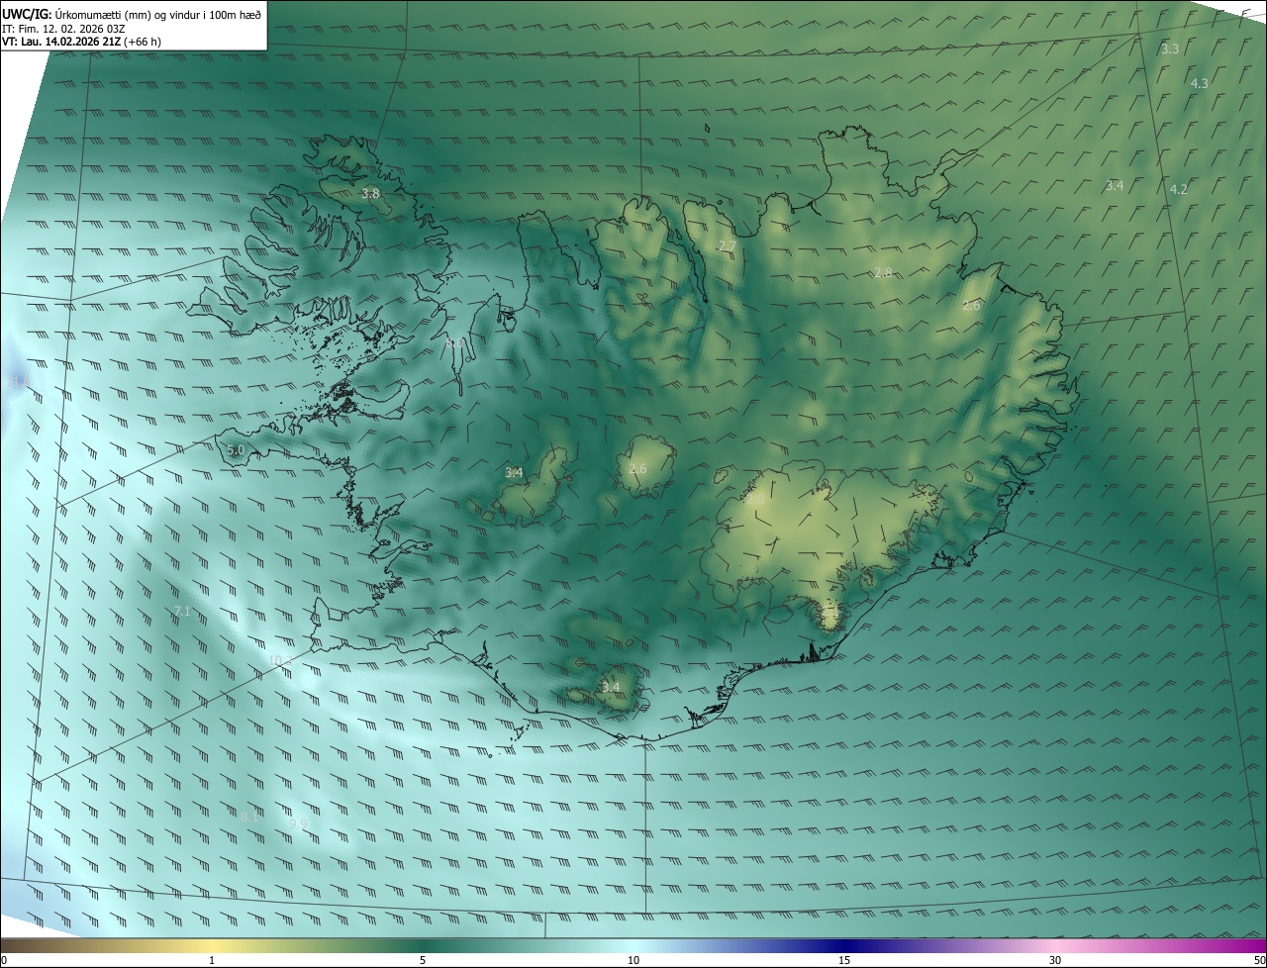Click the color scale tick label 0

pyautogui.click(x=4, y=960)
